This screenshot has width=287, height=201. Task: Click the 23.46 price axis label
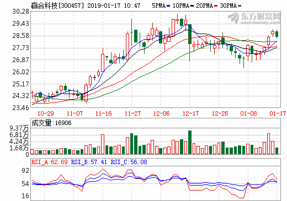(x=21, y=107)
